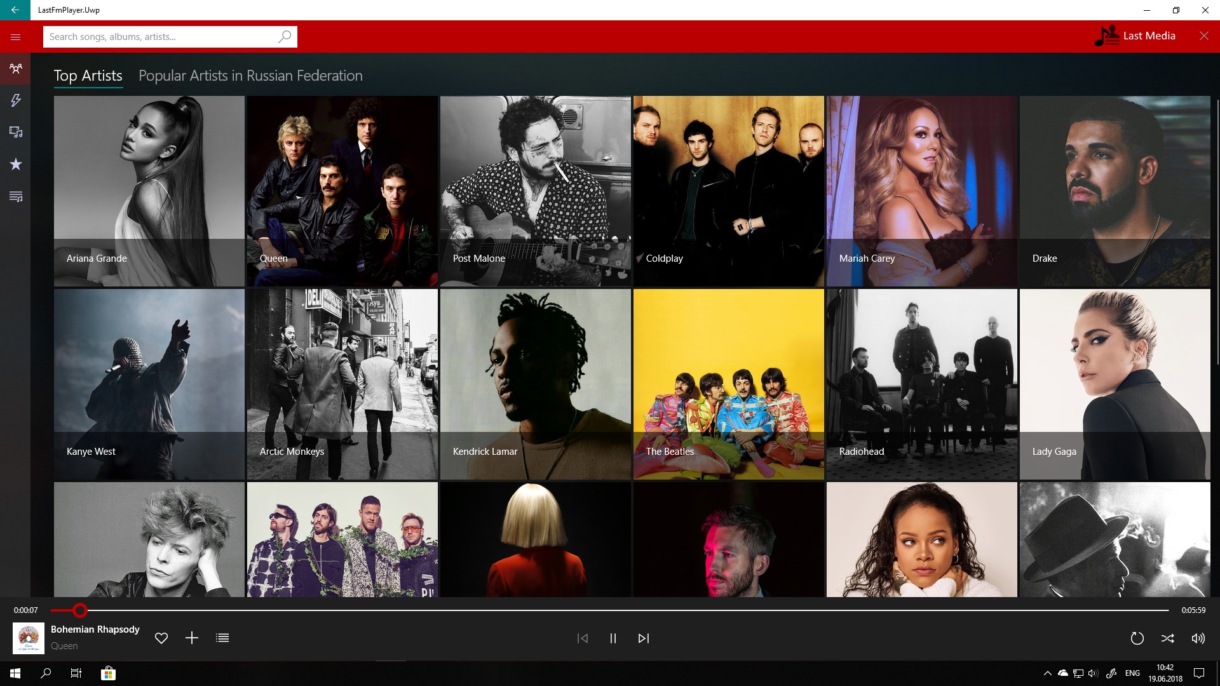This screenshot has width=1220, height=686.
Task: Click the Queen artist name in player
Action: coord(64,646)
